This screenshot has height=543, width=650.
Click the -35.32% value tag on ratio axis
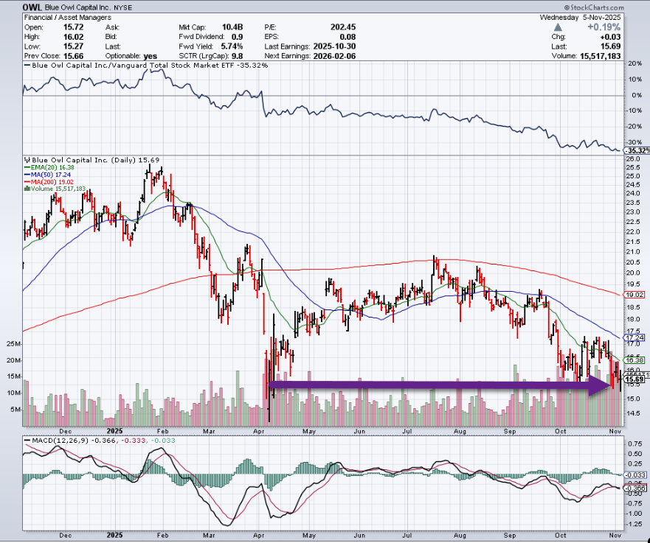636,150
